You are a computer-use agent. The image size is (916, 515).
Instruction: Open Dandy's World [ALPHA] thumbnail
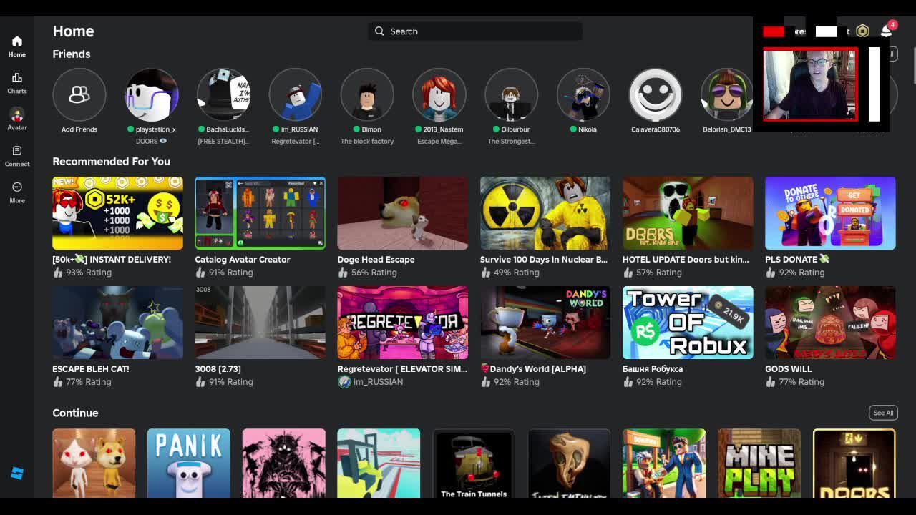545,323
